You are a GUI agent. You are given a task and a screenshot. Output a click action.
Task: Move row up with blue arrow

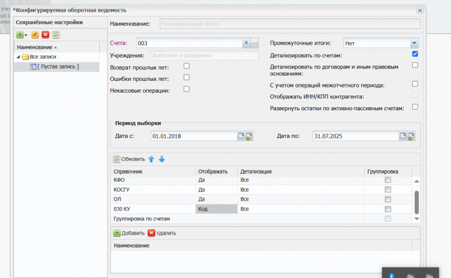[x=152, y=159]
